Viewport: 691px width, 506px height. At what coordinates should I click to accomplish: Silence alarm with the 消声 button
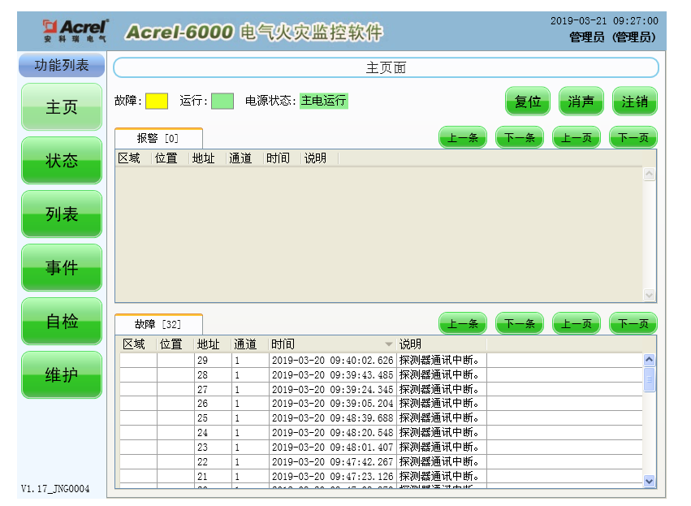[x=581, y=102]
